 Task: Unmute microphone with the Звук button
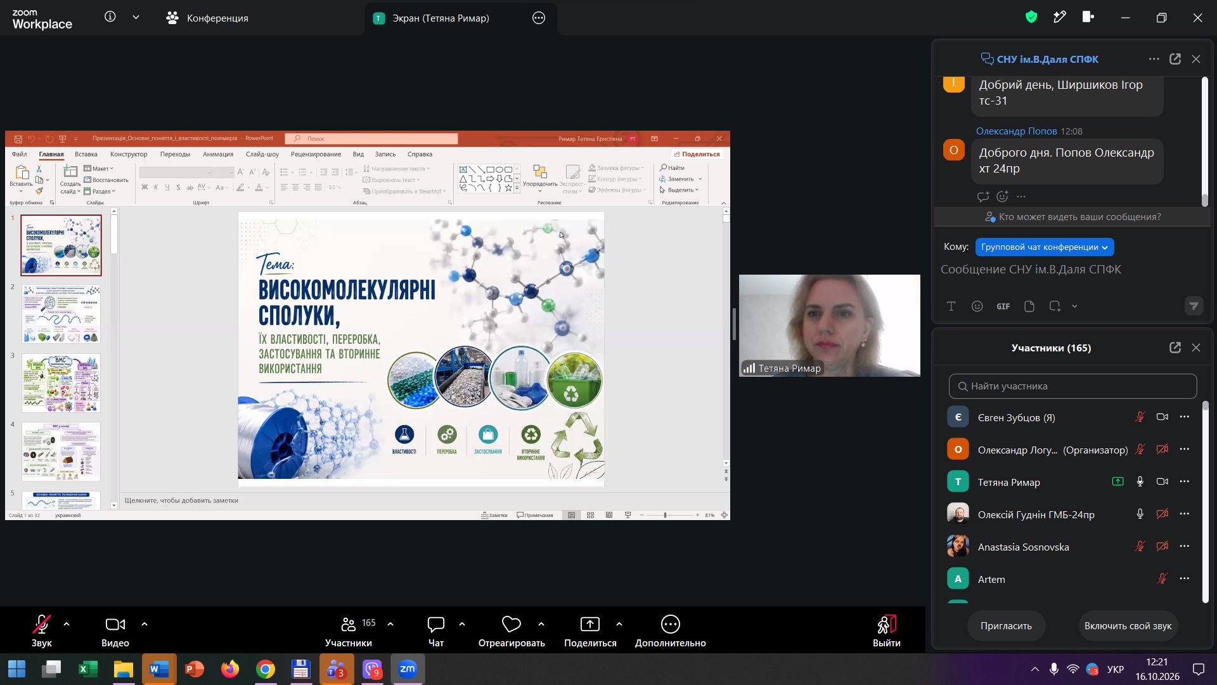(x=42, y=630)
